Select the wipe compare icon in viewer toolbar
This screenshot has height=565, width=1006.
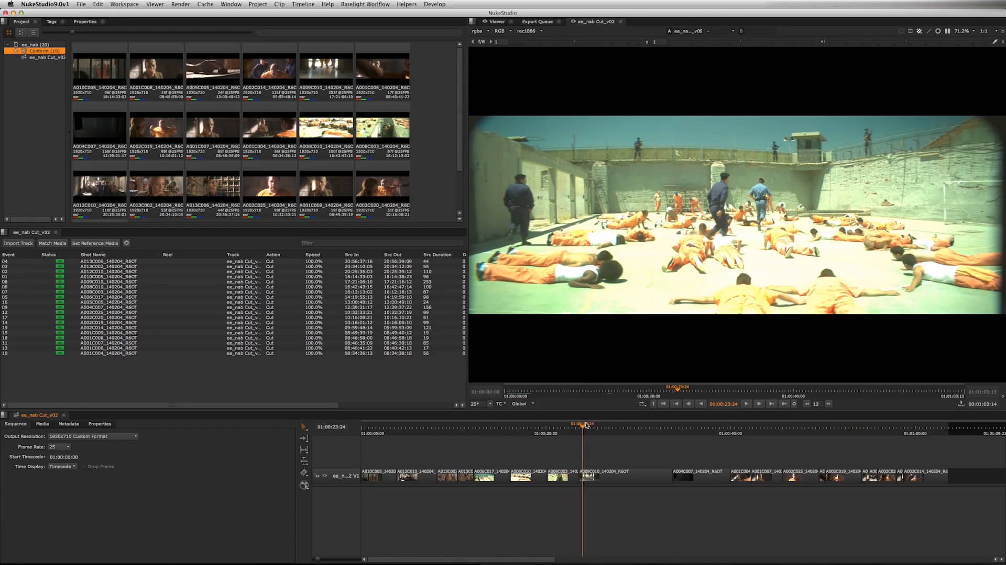[928, 31]
